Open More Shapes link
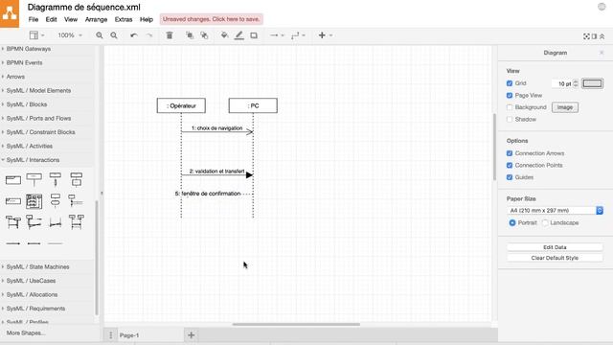 click(x=26, y=333)
